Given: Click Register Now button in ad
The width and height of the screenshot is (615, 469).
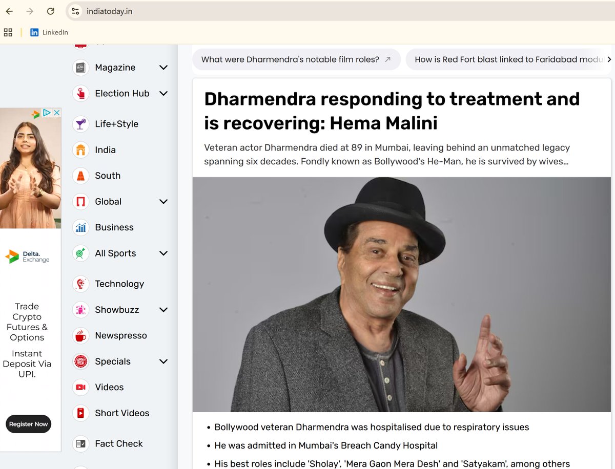Looking at the screenshot, I should click(x=28, y=424).
